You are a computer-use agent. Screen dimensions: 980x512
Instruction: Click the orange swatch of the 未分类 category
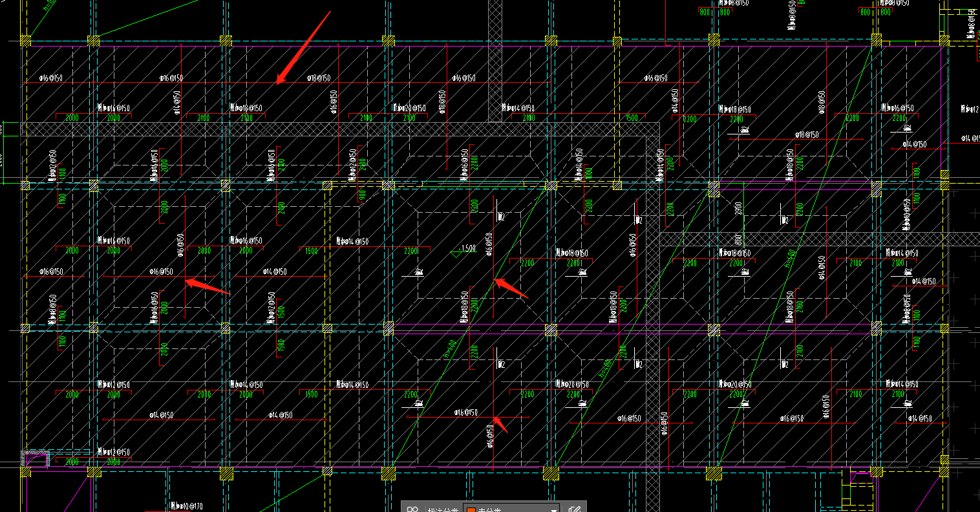[x=471, y=510]
